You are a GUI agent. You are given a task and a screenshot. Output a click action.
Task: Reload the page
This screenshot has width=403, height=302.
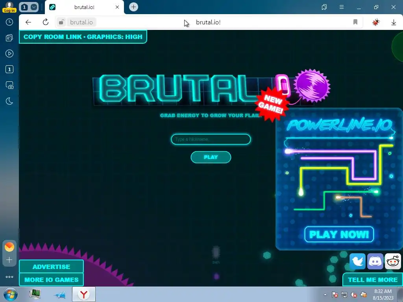[46, 22]
